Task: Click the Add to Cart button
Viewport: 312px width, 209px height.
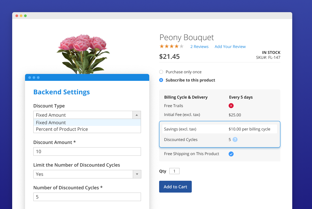Action: point(175,186)
